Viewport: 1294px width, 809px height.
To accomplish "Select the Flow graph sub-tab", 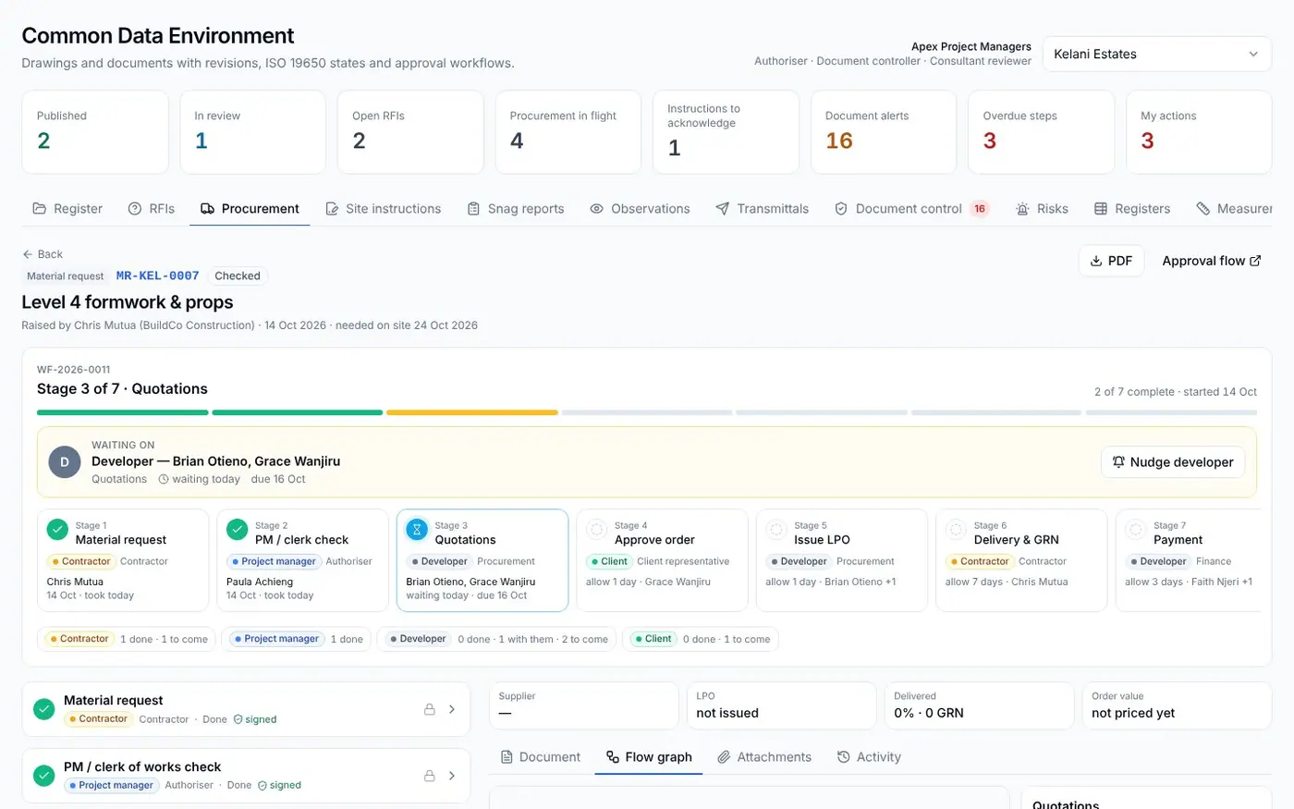I will click(x=649, y=757).
